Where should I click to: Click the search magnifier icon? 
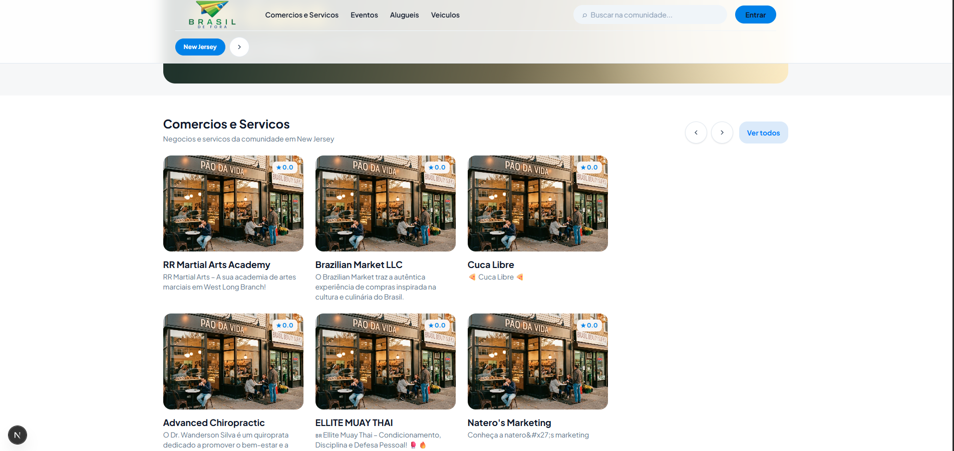click(584, 15)
